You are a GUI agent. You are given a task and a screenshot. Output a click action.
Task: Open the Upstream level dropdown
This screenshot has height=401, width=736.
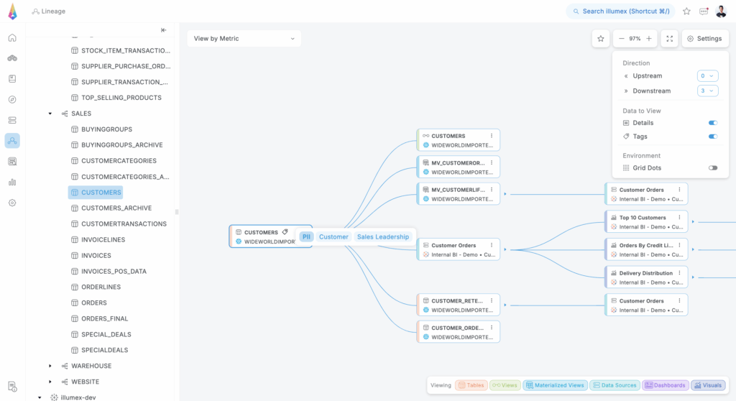coord(707,76)
